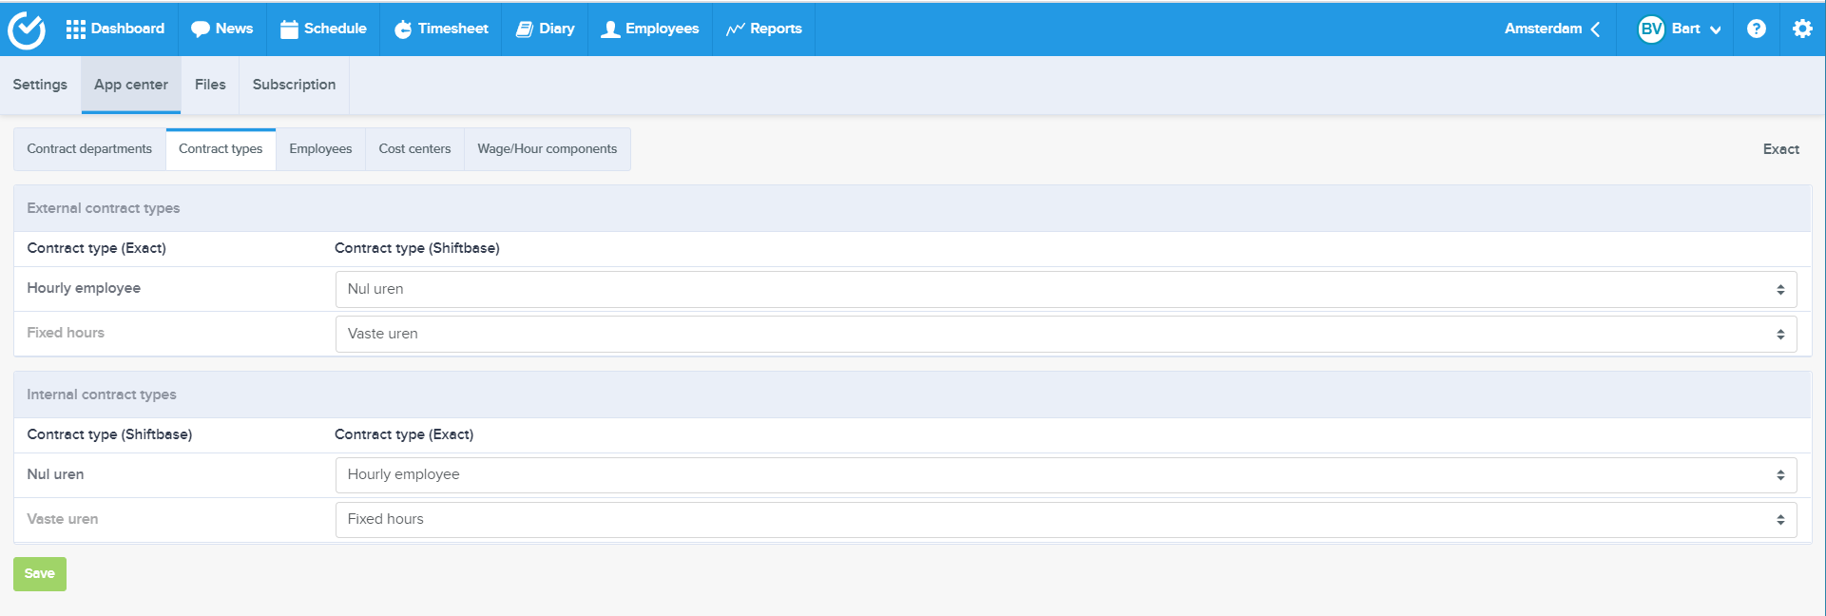The width and height of the screenshot is (1826, 616).
Task: Click the Timesheet clock icon
Action: (x=403, y=29)
